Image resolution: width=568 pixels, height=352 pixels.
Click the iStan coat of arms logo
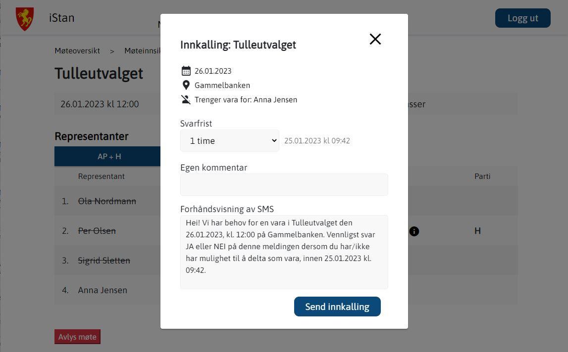tap(25, 19)
